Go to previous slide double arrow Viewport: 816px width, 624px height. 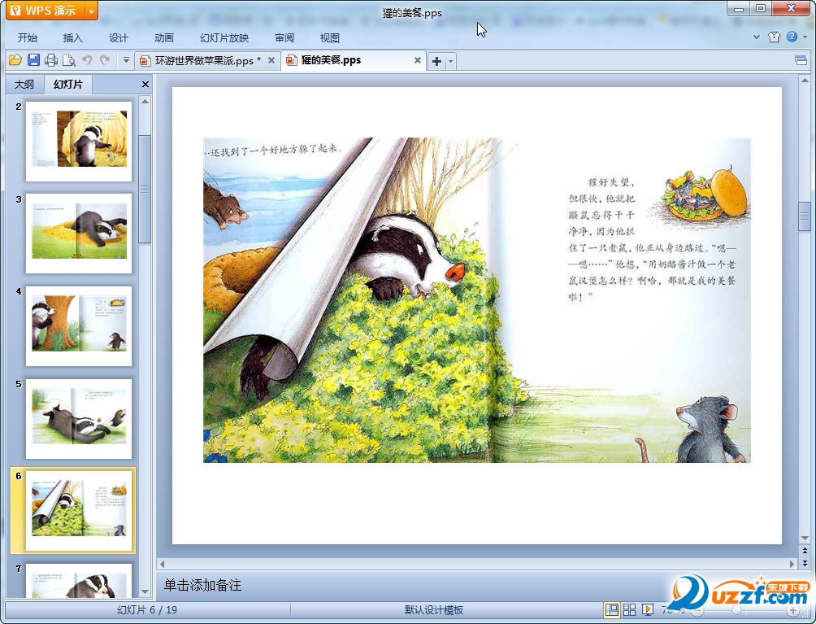click(x=805, y=551)
